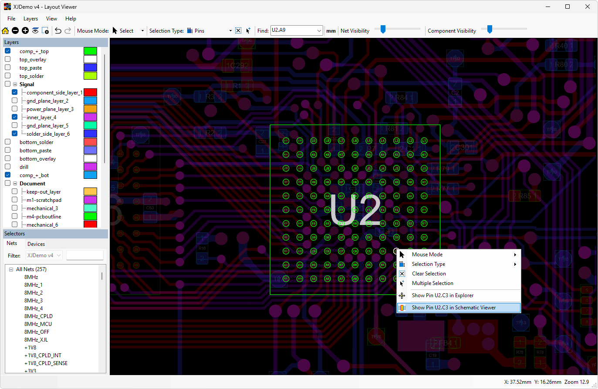The width and height of the screenshot is (598, 389).
Task: Click the multiple selection cursor icon in toolbar
Action: coord(248,30)
